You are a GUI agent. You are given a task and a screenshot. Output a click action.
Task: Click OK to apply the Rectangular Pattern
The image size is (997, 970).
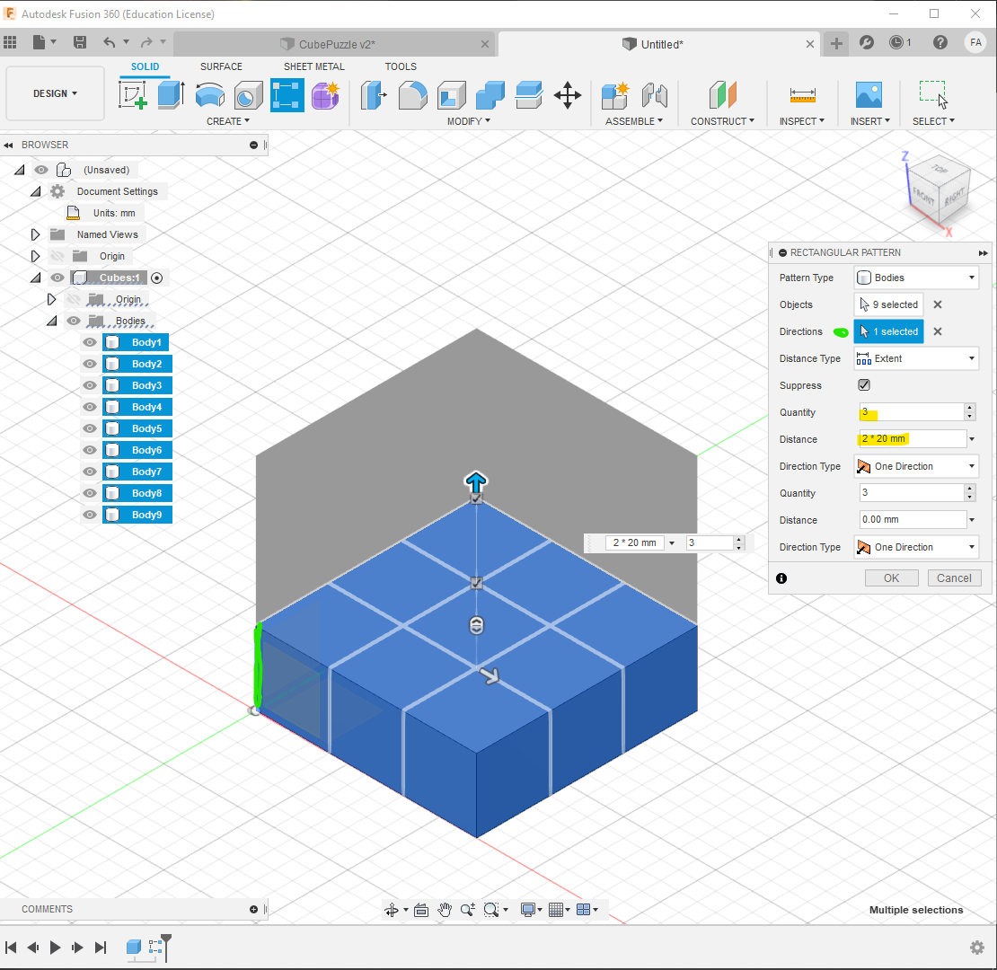click(x=891, y=578)
